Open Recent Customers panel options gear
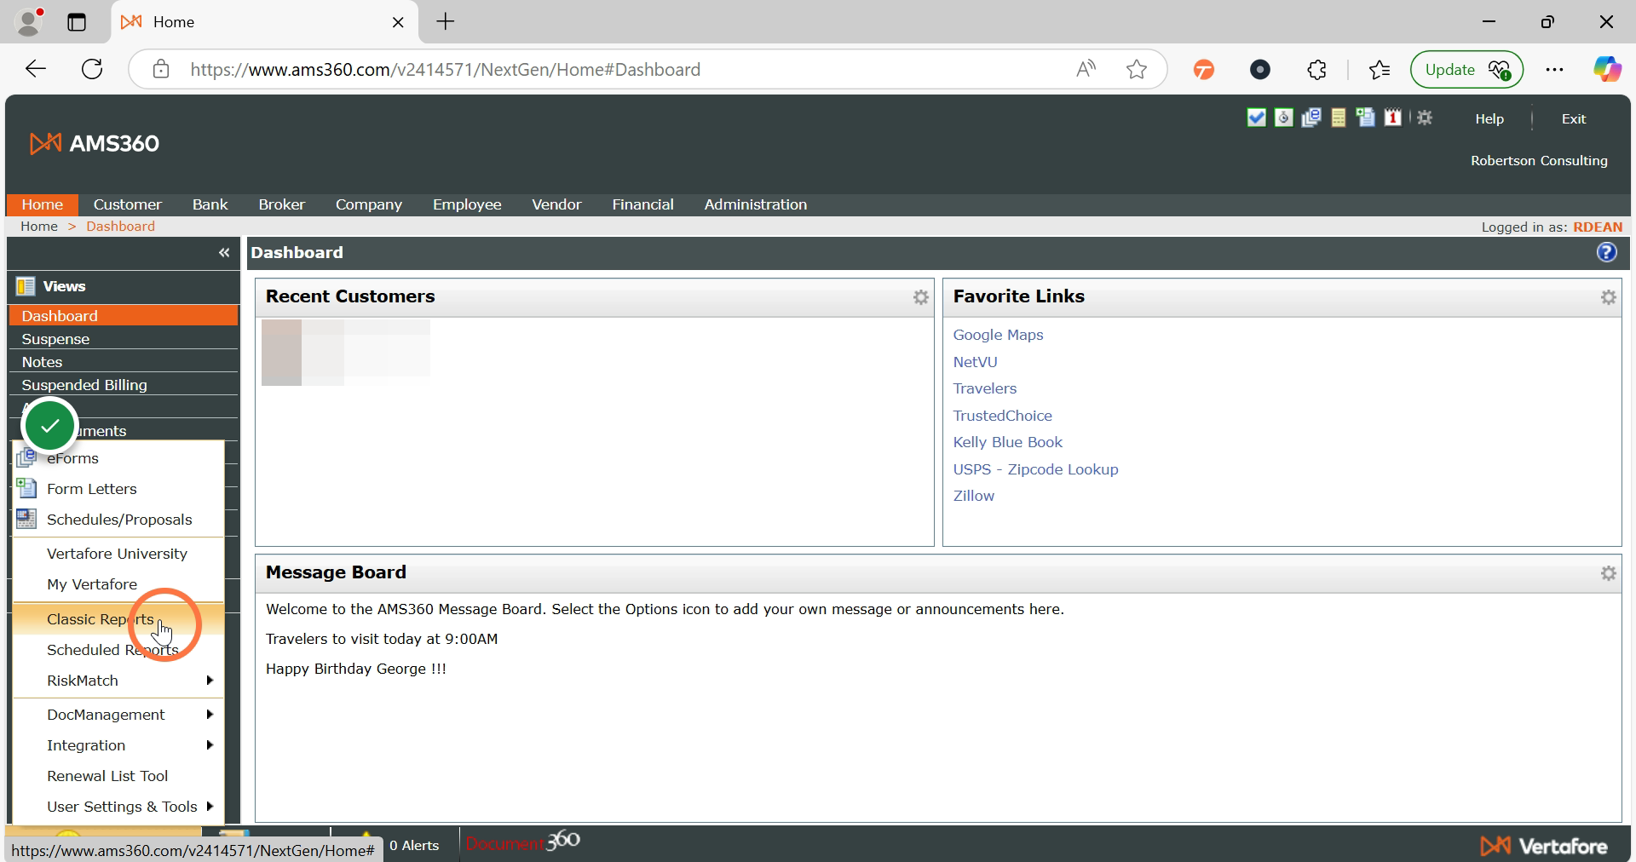Image resolution: width=1636 pixels, height=862 pixels. pyautogui.click(x=921, y=297)
